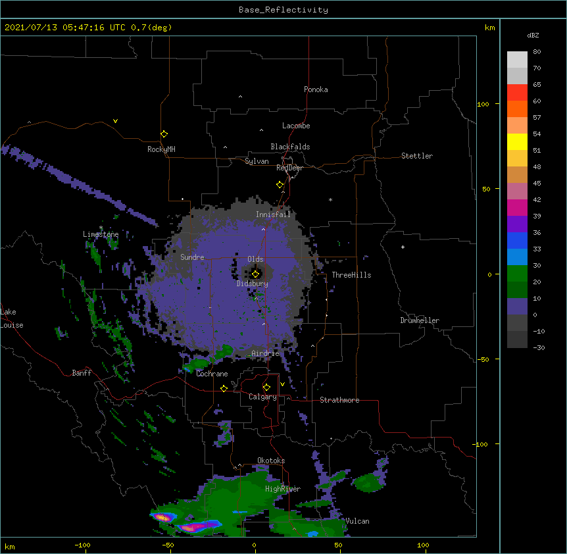Image resolution: width=567 pixels, height=554 pixels.
Task: Click the Vulcan town label
Action: (358, 521)
